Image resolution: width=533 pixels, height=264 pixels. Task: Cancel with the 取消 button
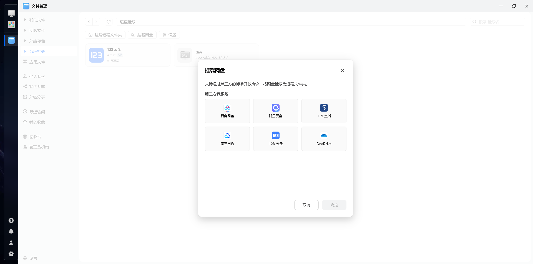pos(306,205)
